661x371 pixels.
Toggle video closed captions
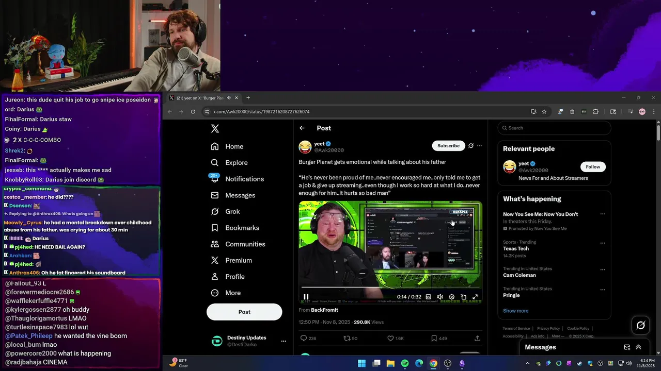pyautogui.click(x=428, y=297)
